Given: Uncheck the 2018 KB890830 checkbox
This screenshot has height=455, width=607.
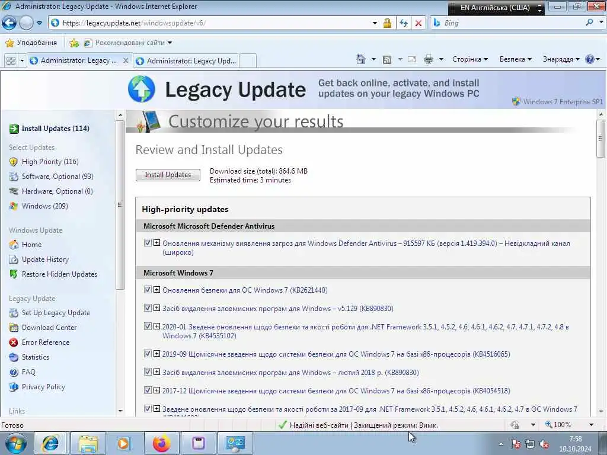Looking at the screenshot, I should click(148, 372).
